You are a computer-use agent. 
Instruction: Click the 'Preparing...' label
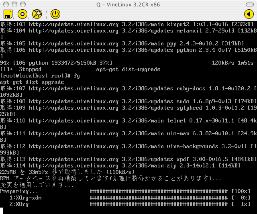pyautogui.click(x=19, y=191)
